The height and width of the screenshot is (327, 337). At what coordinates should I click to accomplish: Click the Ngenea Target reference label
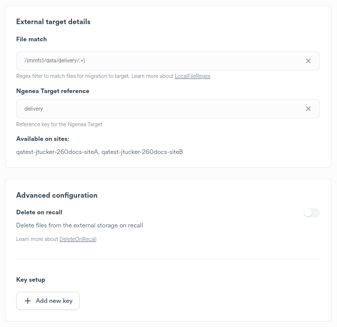52,91
